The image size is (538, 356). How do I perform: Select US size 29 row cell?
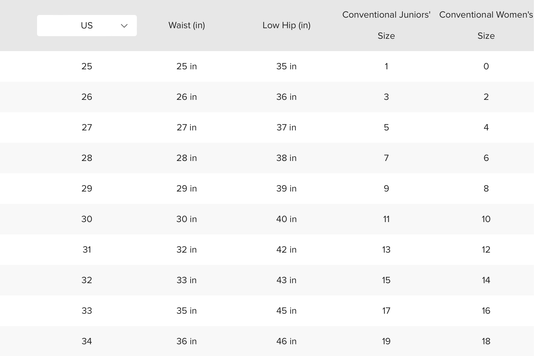87,189
